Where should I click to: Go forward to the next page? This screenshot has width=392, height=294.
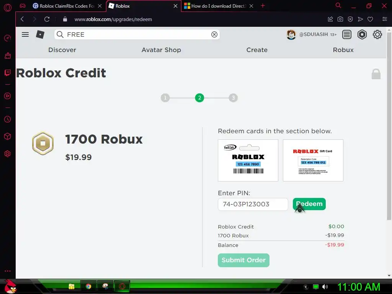[34, 19]
